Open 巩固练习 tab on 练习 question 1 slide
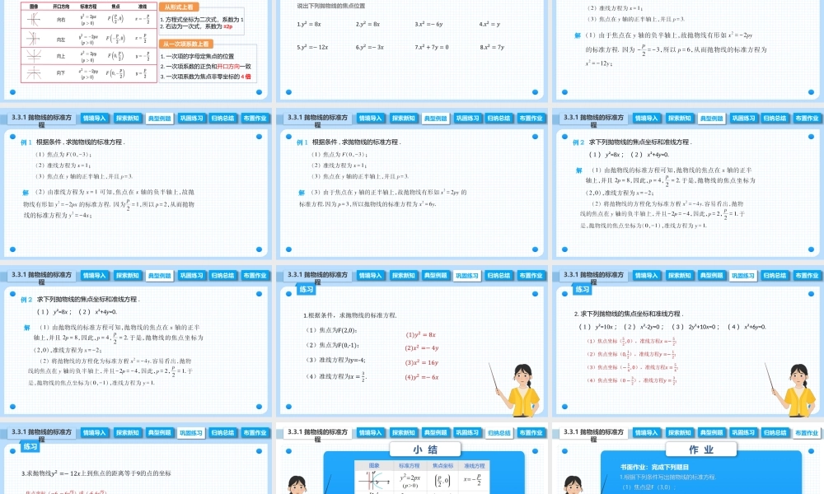This screenshot has width=824, height=494. point(466,275)
